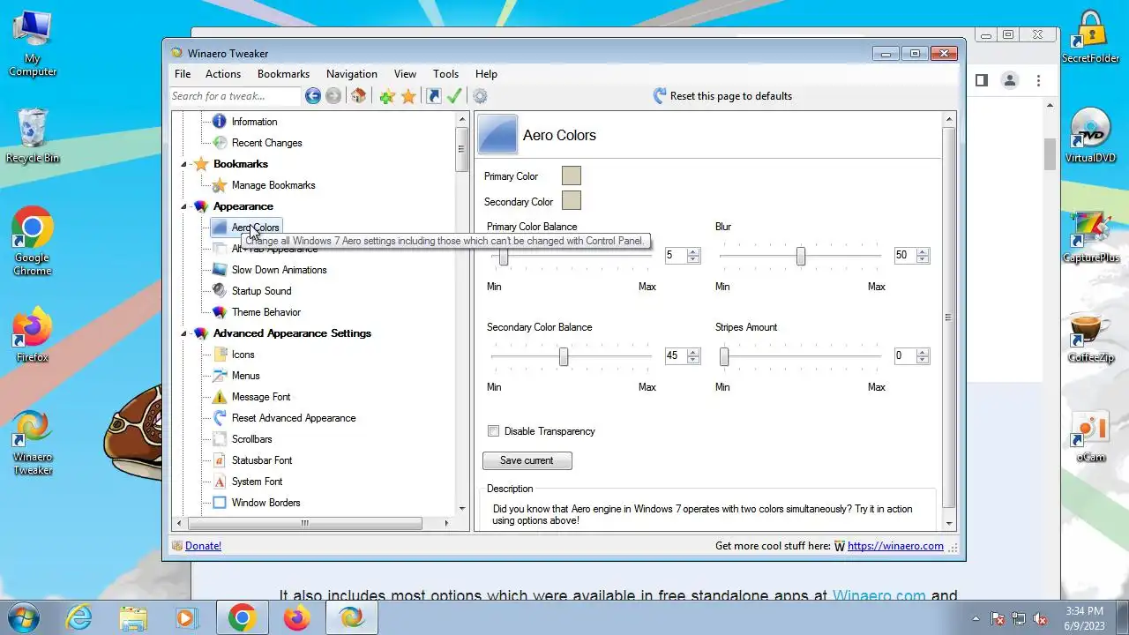Open Internet Explorer from taskbar
Image resolution: width=1129 pixels, height=635 pixels.
(x=79, y=618)
